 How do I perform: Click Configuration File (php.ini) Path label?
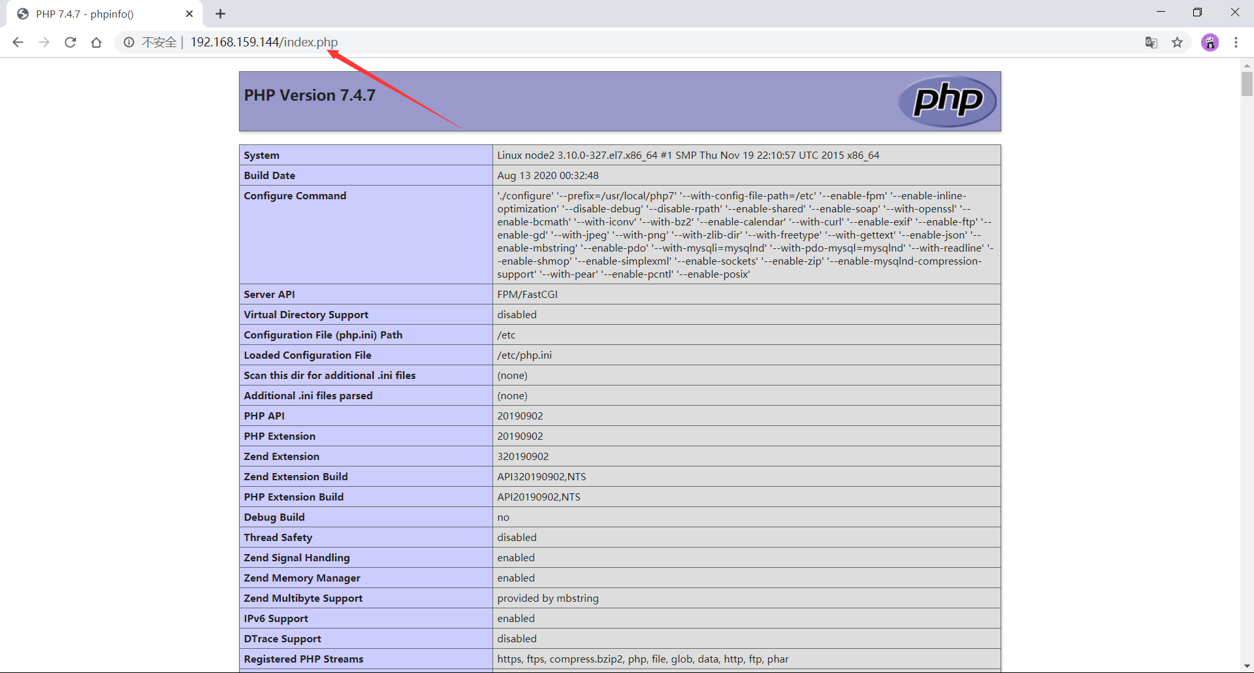(x=323, y=335)
